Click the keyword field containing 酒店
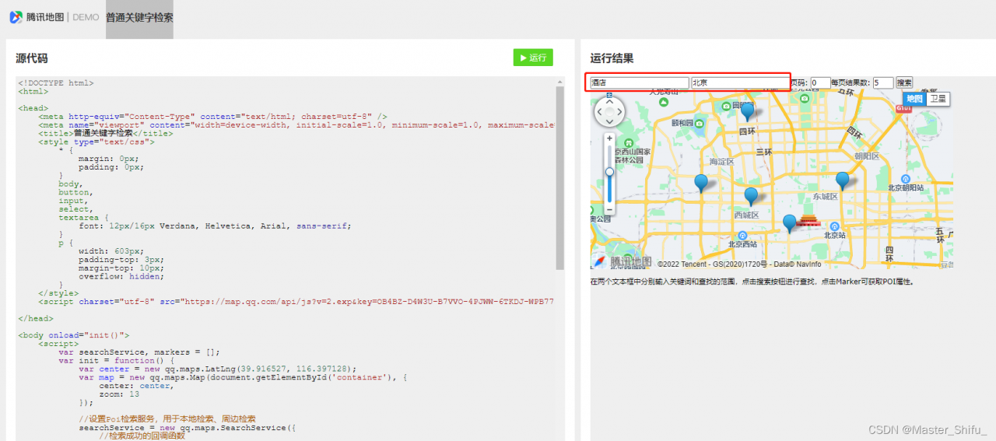Screen dimensions: 996x441 tap(639, 82)
